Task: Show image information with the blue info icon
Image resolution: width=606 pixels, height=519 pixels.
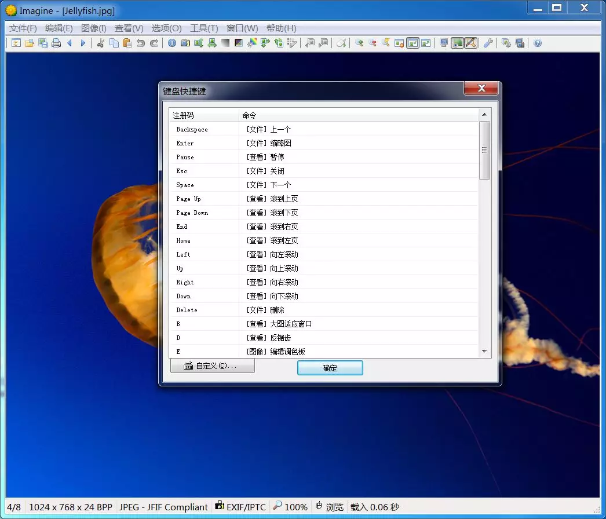Action: (x=172, y=43)
